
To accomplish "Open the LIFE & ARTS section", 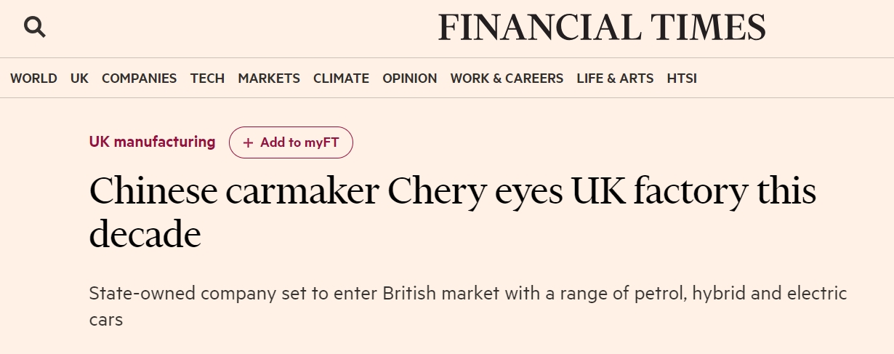I will (615, 79).
